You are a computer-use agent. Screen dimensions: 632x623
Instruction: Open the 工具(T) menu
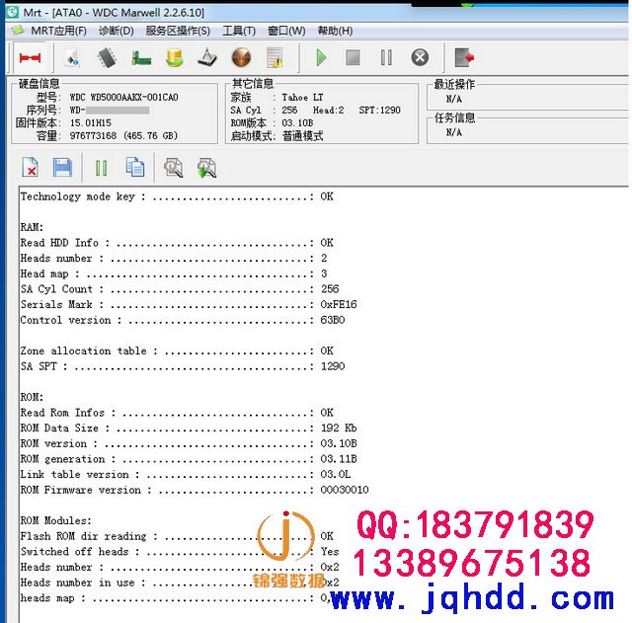[239, 31]
